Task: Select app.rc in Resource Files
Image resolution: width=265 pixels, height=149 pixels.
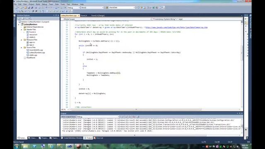Action: coord(31,45)
